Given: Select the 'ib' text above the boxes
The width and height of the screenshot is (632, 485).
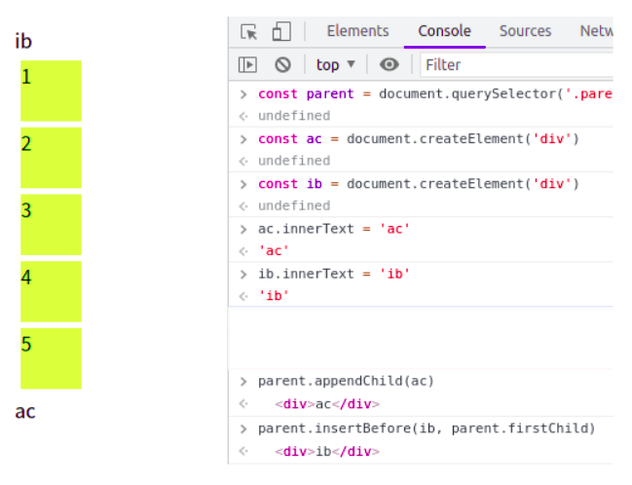Looking at the screenshot, I should [x=23, y=42].
